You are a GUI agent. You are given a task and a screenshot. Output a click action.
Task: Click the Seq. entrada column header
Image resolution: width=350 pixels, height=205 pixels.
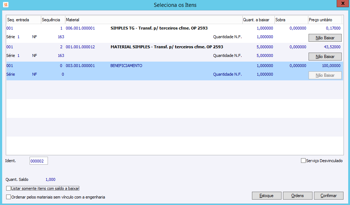point(24,20)
